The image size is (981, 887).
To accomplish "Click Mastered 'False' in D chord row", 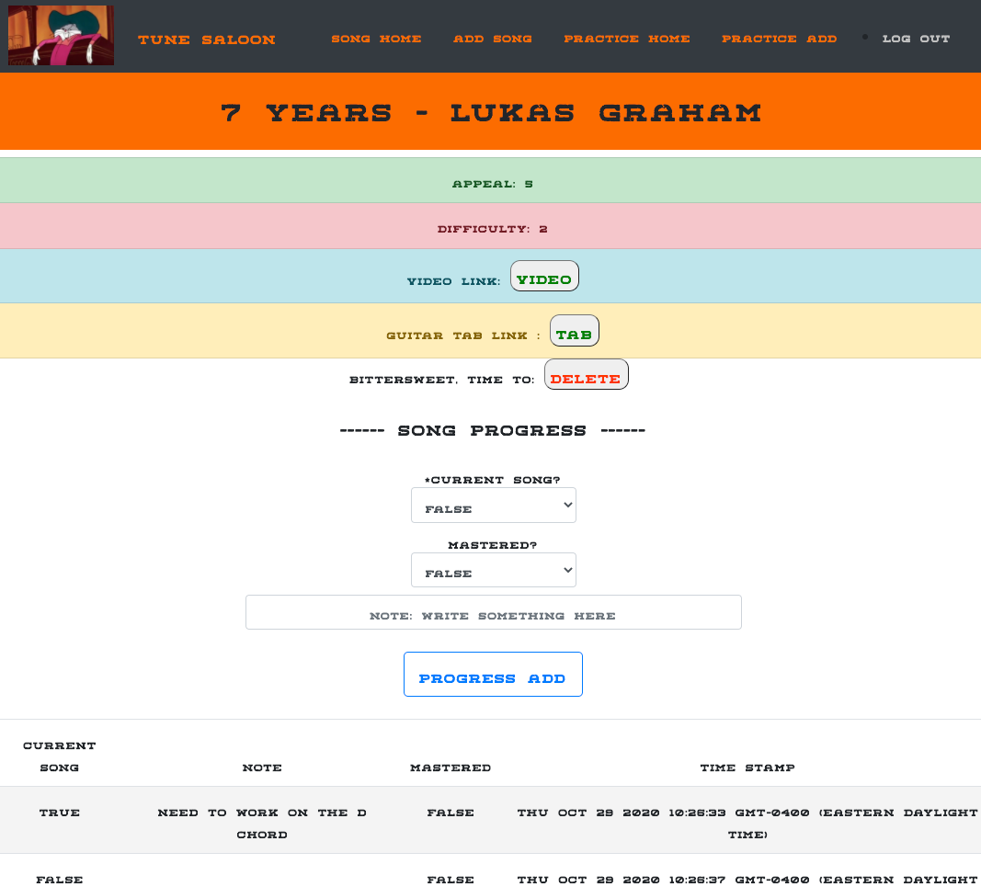I will [x=451, y=813].
